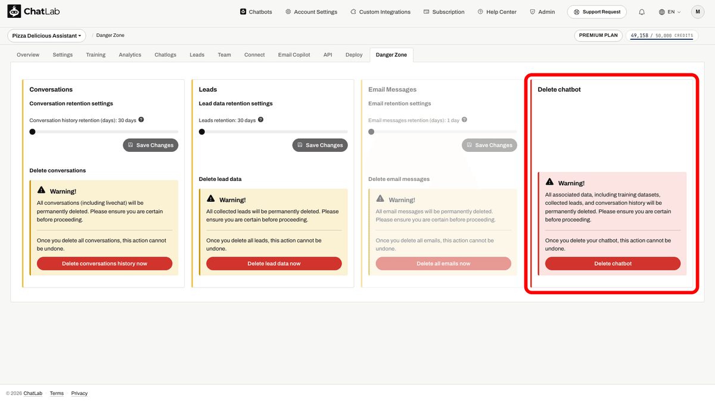The image size is (715, 402).
Task: Click warning triangle in Delete chatbot warning
Action: pyautogui.click(x=549, y=182)
